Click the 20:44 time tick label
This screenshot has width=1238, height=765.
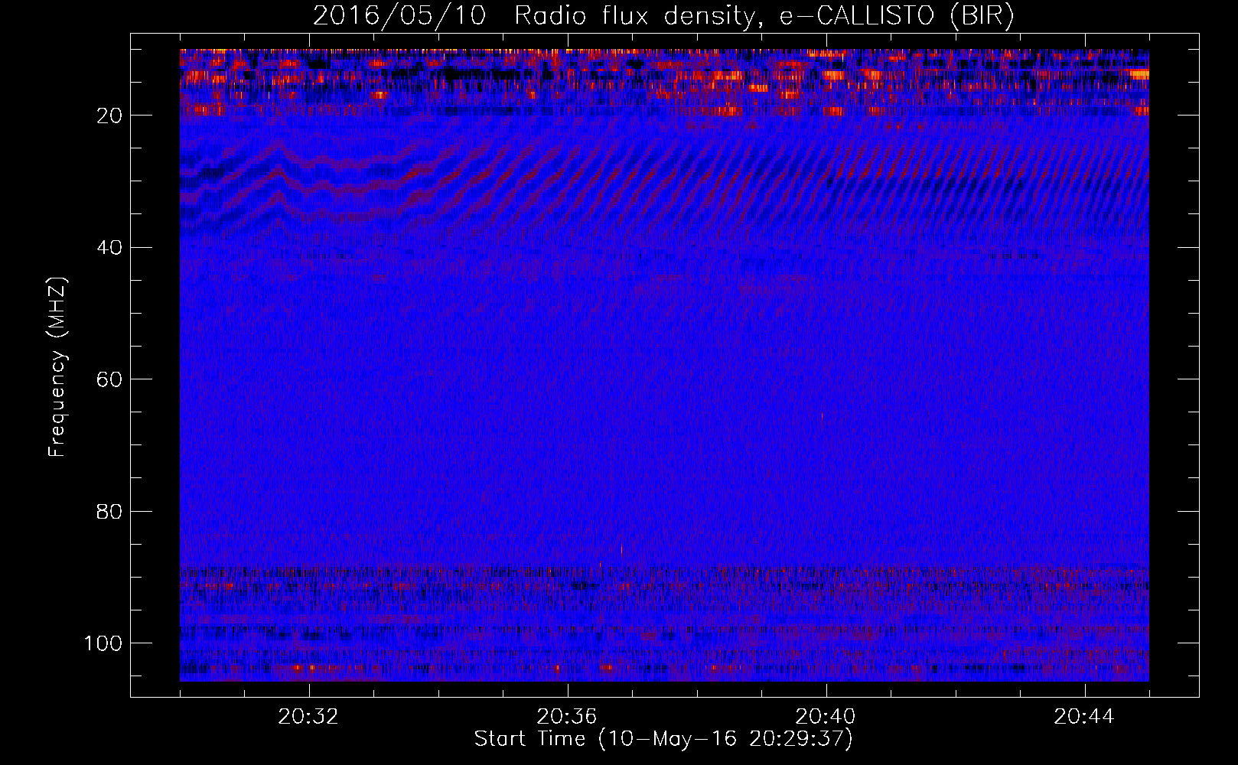click(1084, 717)
